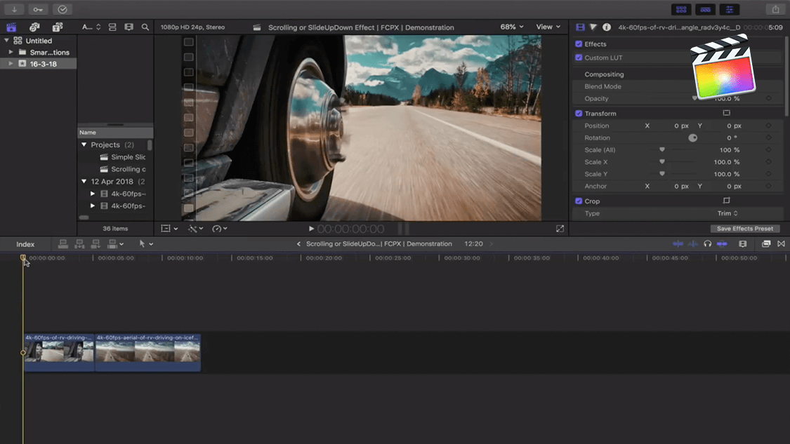
Task: Show the Info inspector tab
Action: [x=607, y=27]
